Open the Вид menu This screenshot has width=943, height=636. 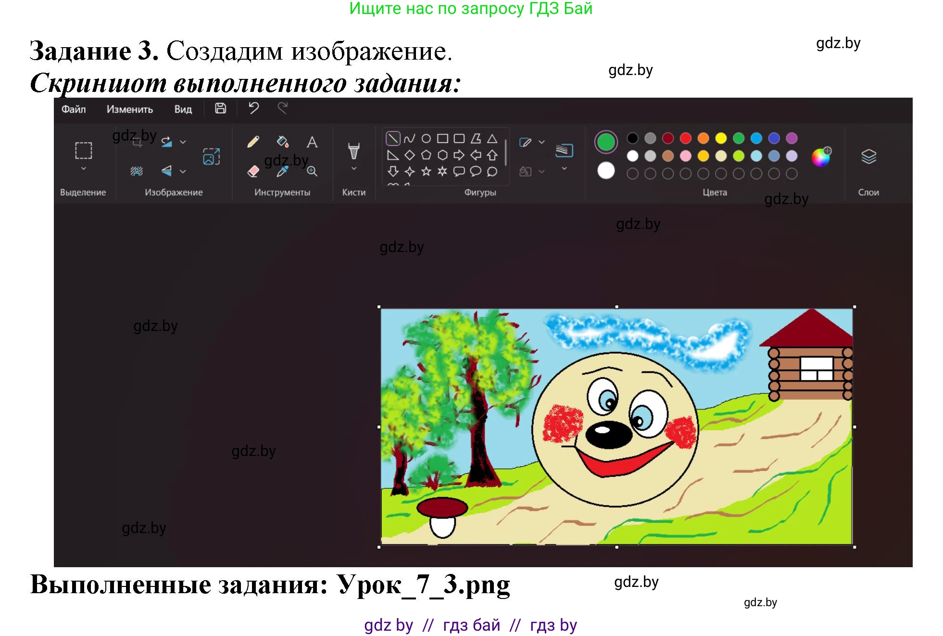(x=183, y=110)
